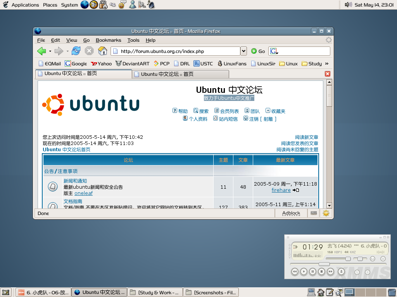Toggle the XMMS equalizer window
This screenshot has width=397, height=297.
point(373,259)
